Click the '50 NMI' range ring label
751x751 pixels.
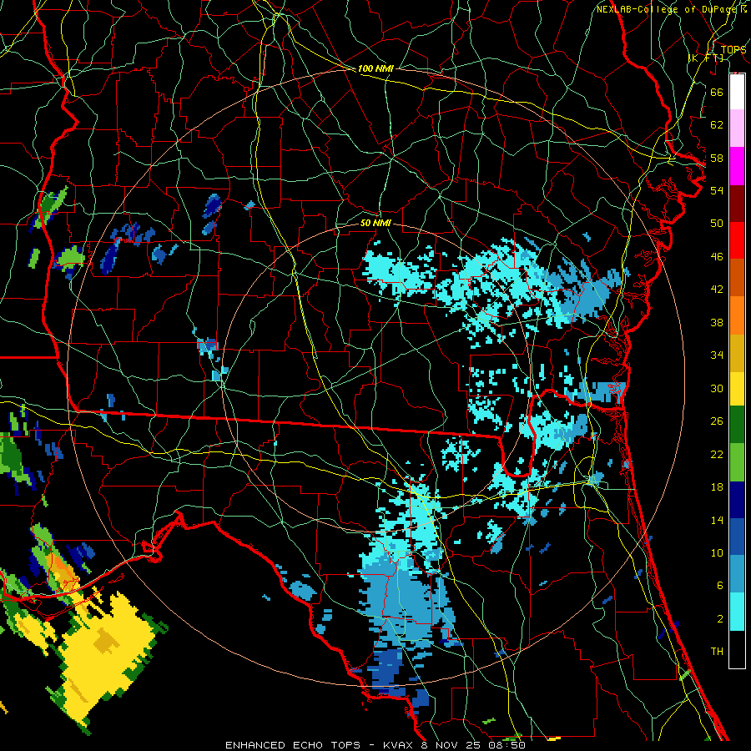click(x=375, y=223)
